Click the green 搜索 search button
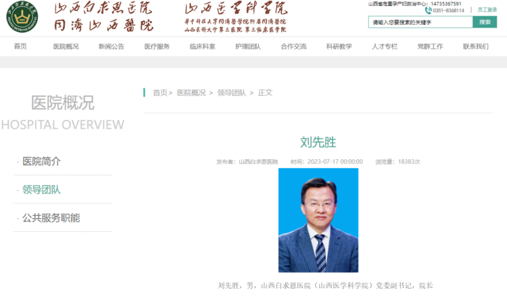The height and width of the screenshot is (296, 507). (485, 22)
